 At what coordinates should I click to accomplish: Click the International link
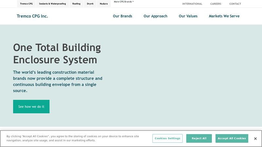[192, 4]
